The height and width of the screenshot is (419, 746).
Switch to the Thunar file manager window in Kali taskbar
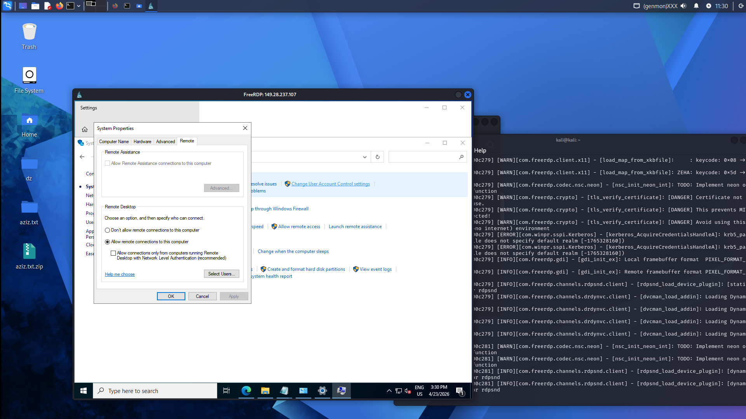[x=139, y=6]
